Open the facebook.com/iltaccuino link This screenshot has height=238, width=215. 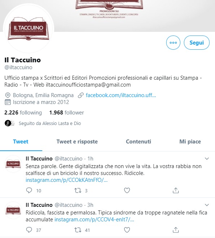121,95
